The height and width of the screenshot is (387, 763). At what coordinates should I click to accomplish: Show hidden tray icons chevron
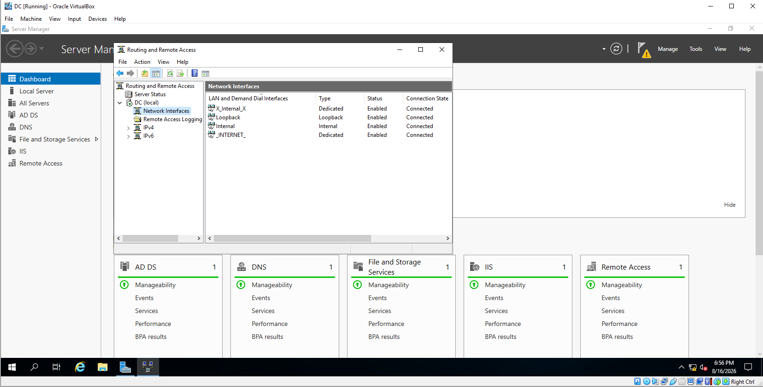pos(681,368)
